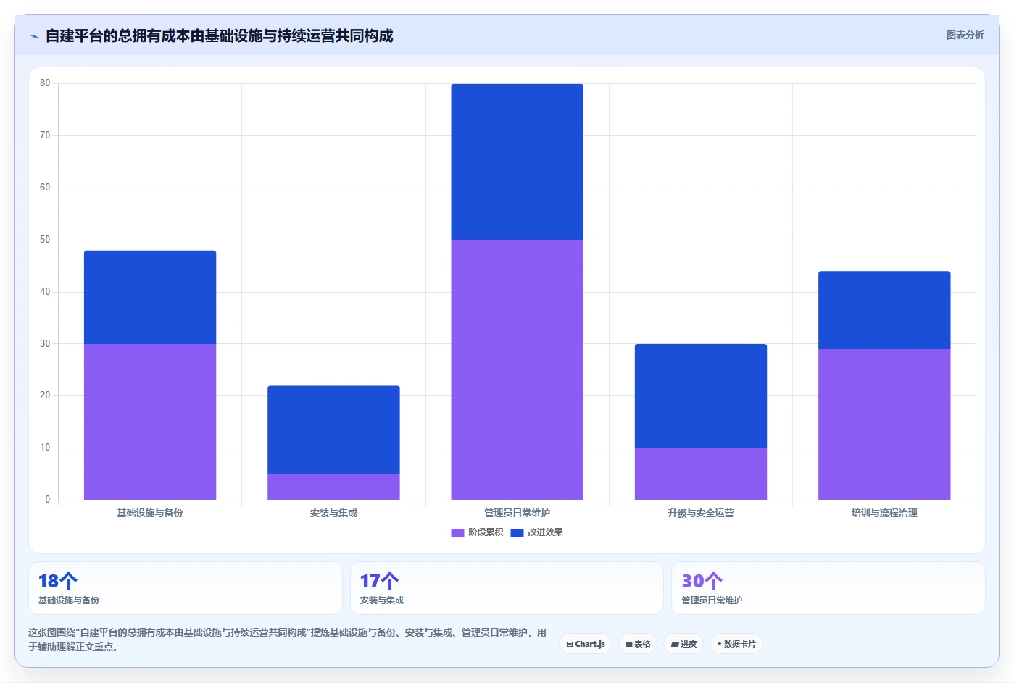Click the blue segment of 安装与集成 bar
Screen dimensions: 1014x683
coord(333,430)
